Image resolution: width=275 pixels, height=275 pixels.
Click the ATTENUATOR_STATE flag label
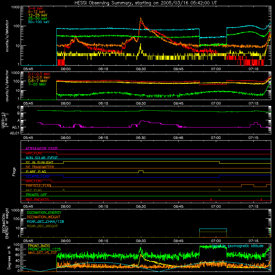point(42,148)
